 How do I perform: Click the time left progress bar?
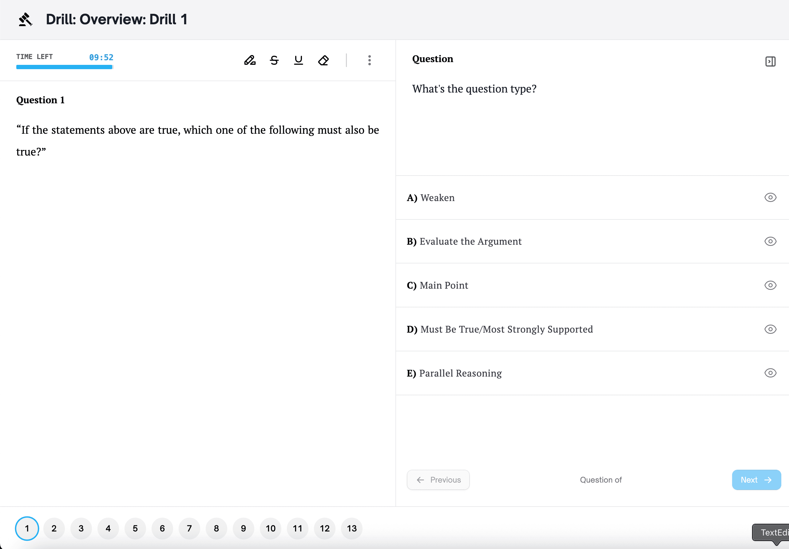point(64,67)
